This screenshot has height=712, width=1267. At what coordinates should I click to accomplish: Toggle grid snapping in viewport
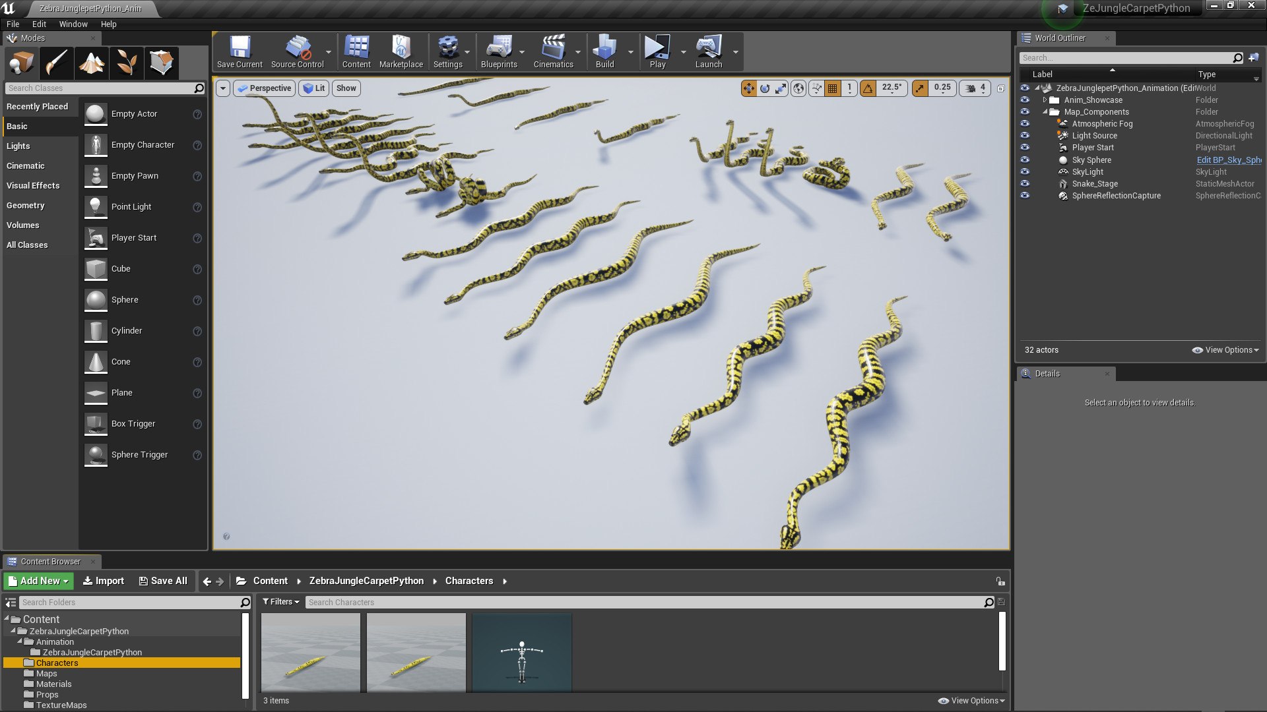click(x=833, y=88)
